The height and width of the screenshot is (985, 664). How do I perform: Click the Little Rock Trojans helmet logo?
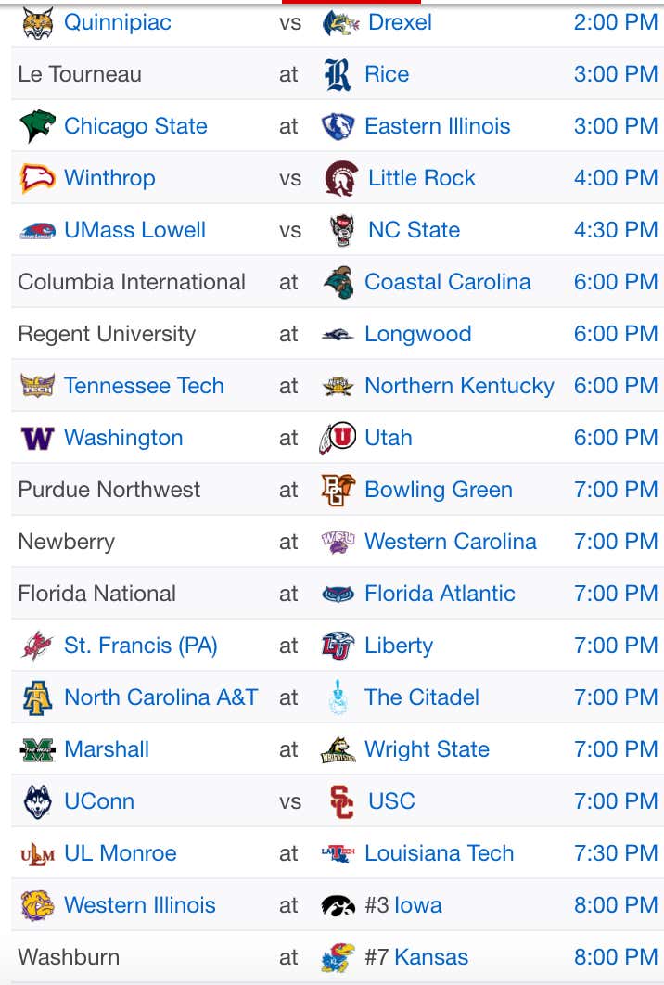[x=341, y=178]
